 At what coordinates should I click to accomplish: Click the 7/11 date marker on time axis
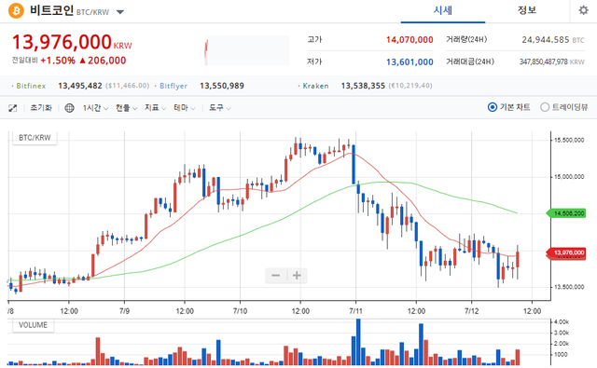point(356,311)
